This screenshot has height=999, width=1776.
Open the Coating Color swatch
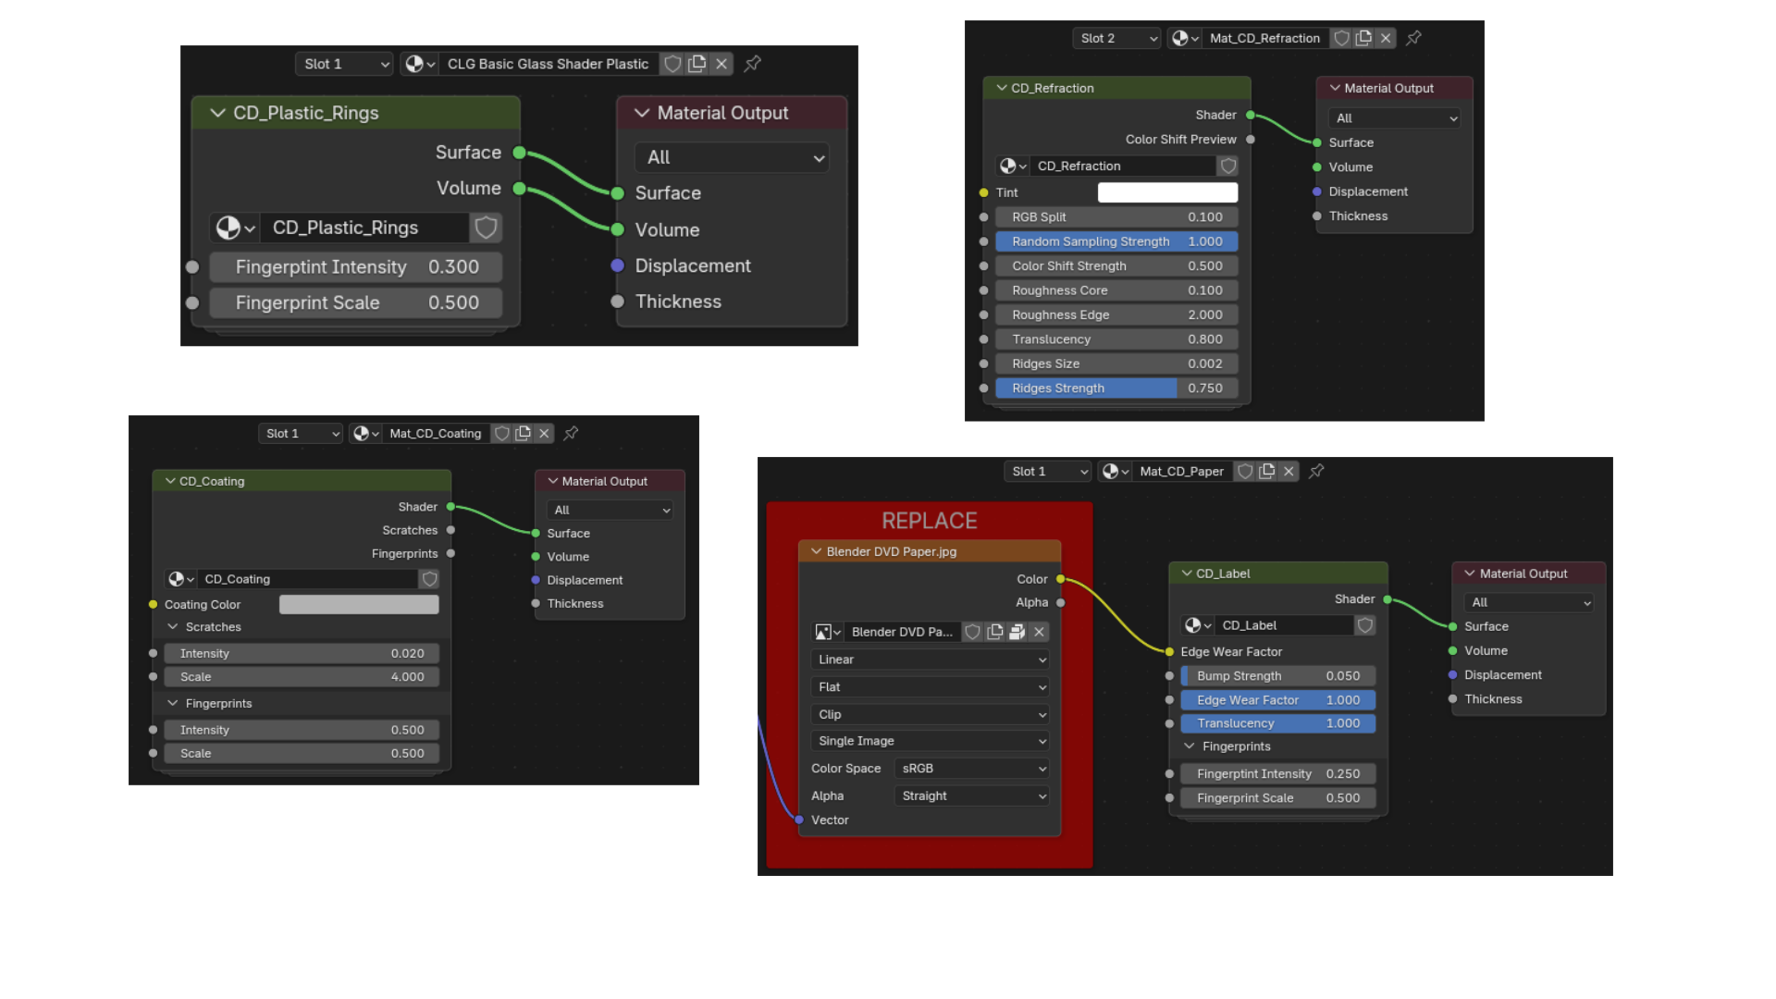[359, 604]
